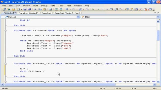
Task: Click the Copy toolbar icon
Action: point(40,9)
